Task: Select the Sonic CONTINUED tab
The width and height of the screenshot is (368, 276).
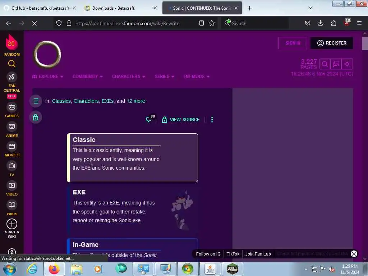Action: coord(202,8)
